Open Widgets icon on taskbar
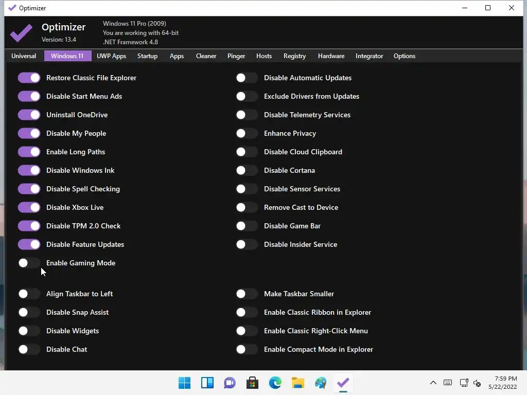Viewport: 527px width, 395px height. pyautogui.click(x=207, y=383)
